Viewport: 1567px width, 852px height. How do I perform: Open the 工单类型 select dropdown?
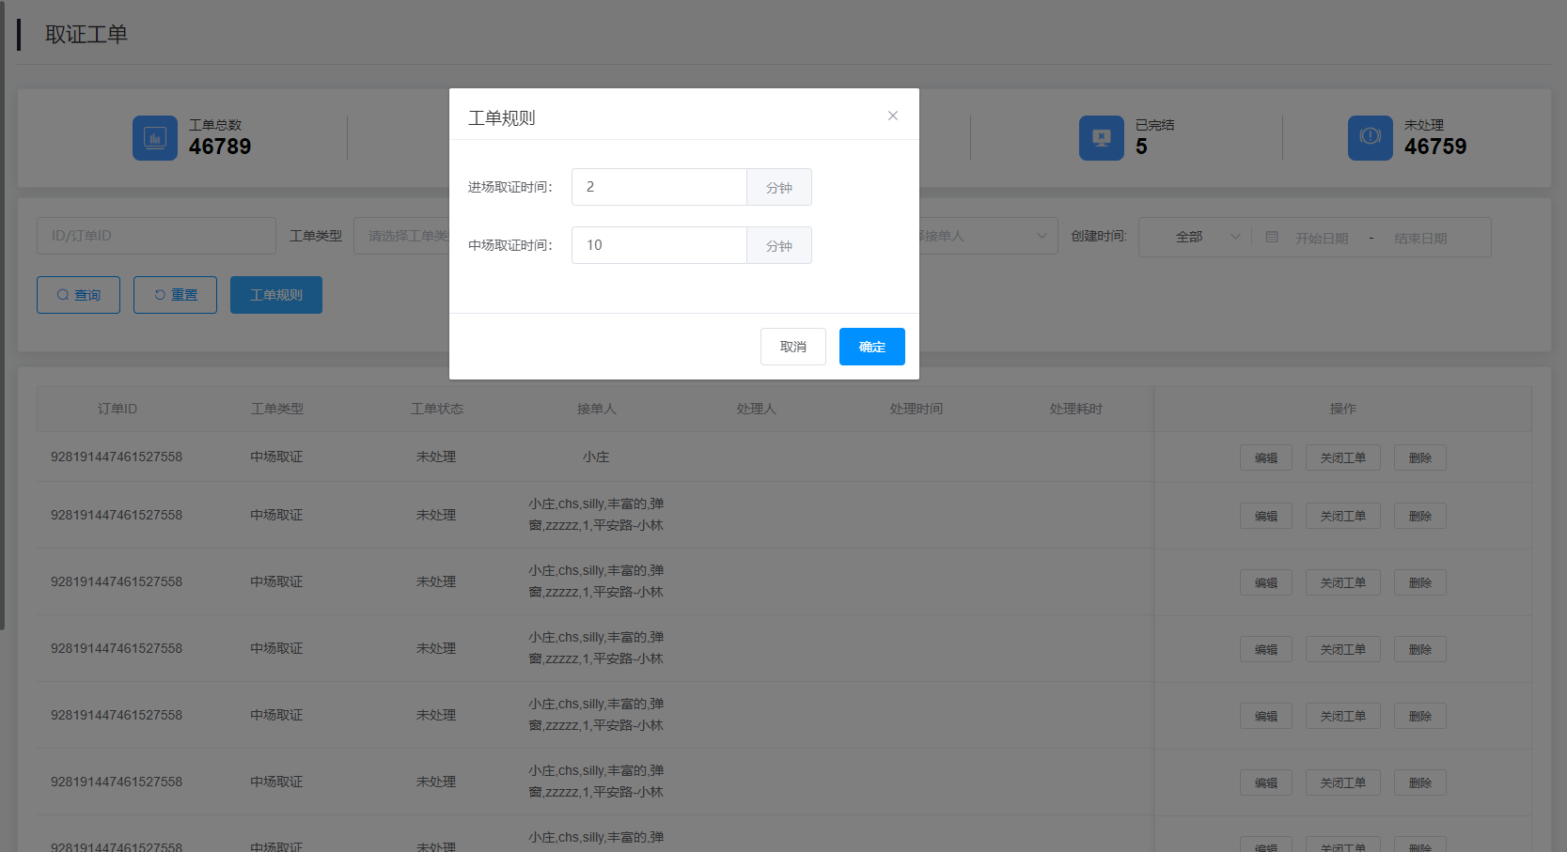click(x=402, y=237)
